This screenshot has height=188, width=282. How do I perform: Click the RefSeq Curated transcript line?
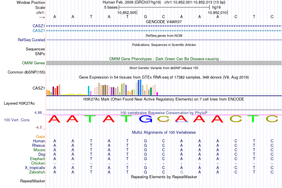[x=164, y=40]
